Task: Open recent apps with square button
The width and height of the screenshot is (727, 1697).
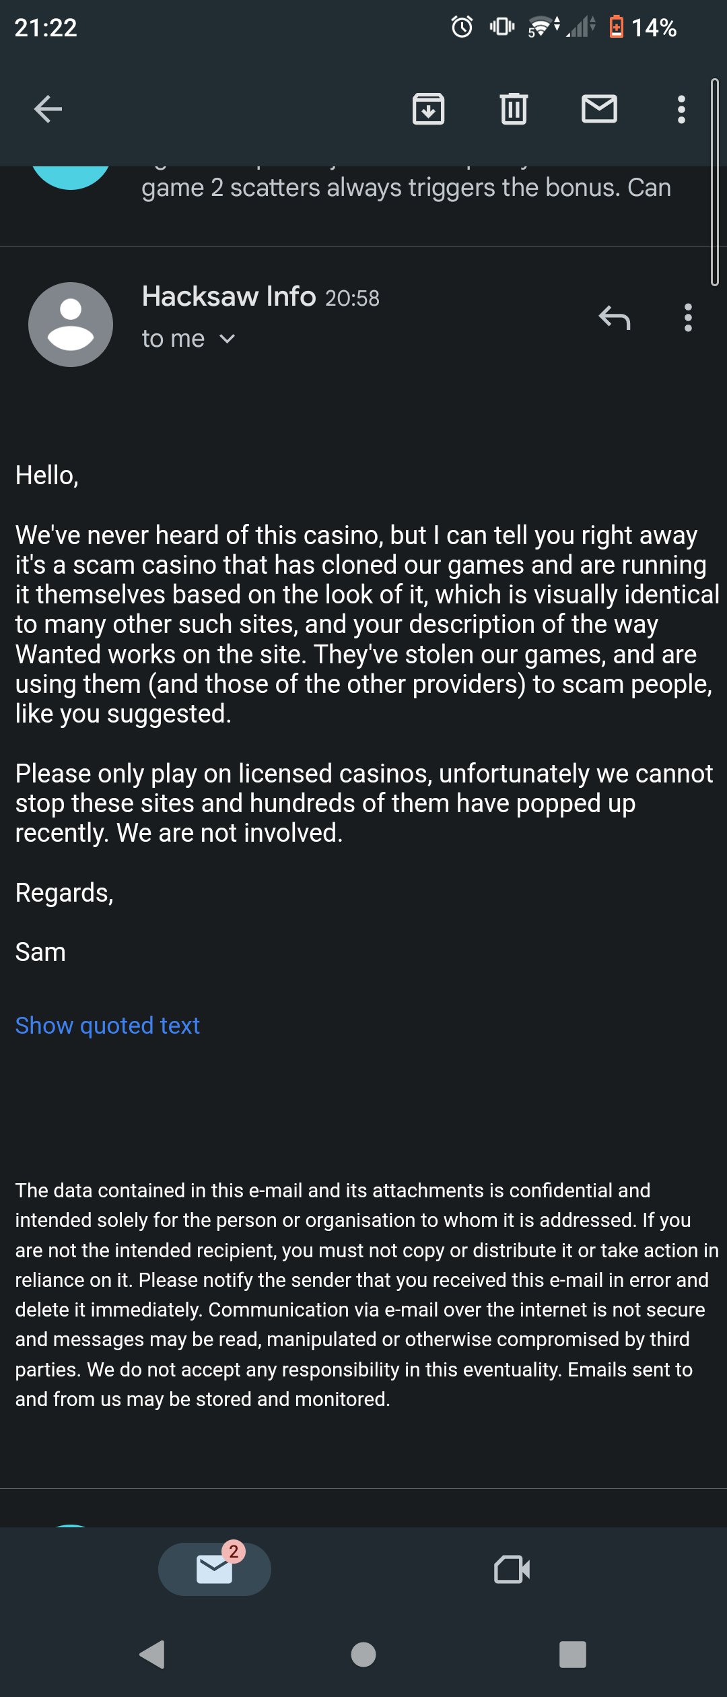Action: click(572, 1654)
